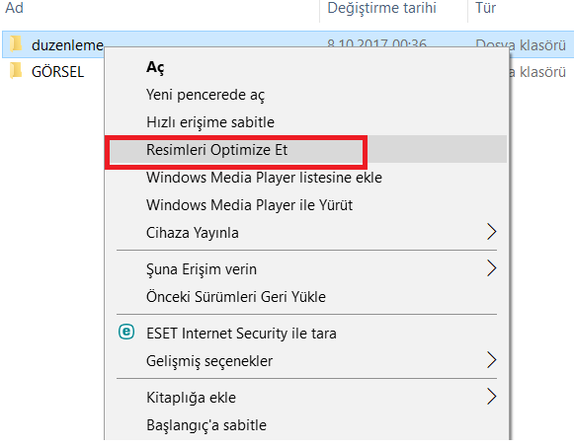Click the ESET Internet Security icon
Screen dimensions: 574x448
click(x=126, y=332)
